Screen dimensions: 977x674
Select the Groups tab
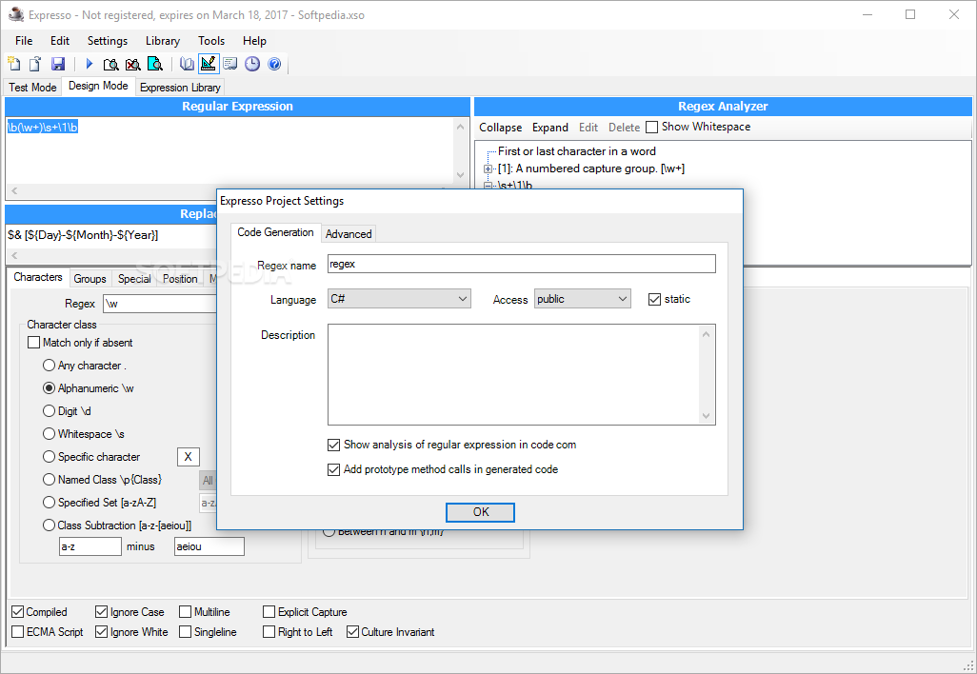point(90,278)
